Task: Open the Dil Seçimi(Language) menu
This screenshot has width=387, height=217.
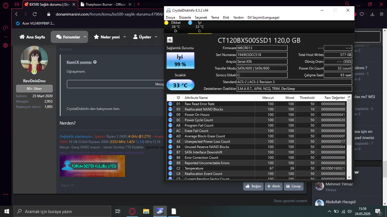Action: [x=263, y=18]
